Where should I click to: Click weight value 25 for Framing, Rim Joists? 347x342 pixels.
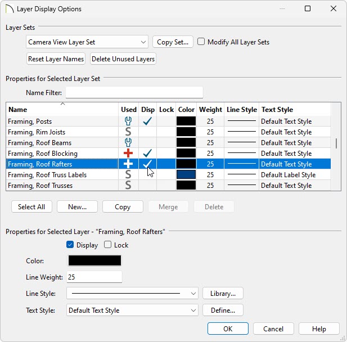click(210, 132)
